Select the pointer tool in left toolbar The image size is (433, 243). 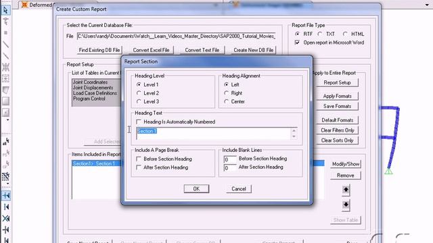coord(5,10)
